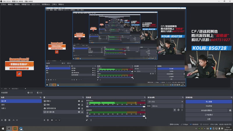This screenshot has height=131, width=233.
Task: Open advanced audio properties gear in mixer
Action: coord(87,120)
